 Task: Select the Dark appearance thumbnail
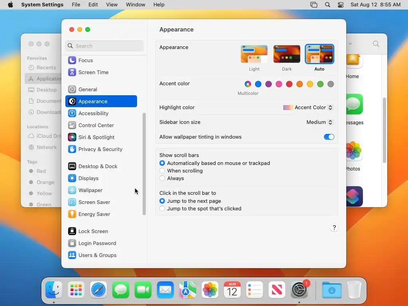pos(287,54)
